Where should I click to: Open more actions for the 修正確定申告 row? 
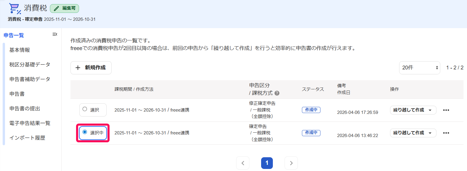446,110
